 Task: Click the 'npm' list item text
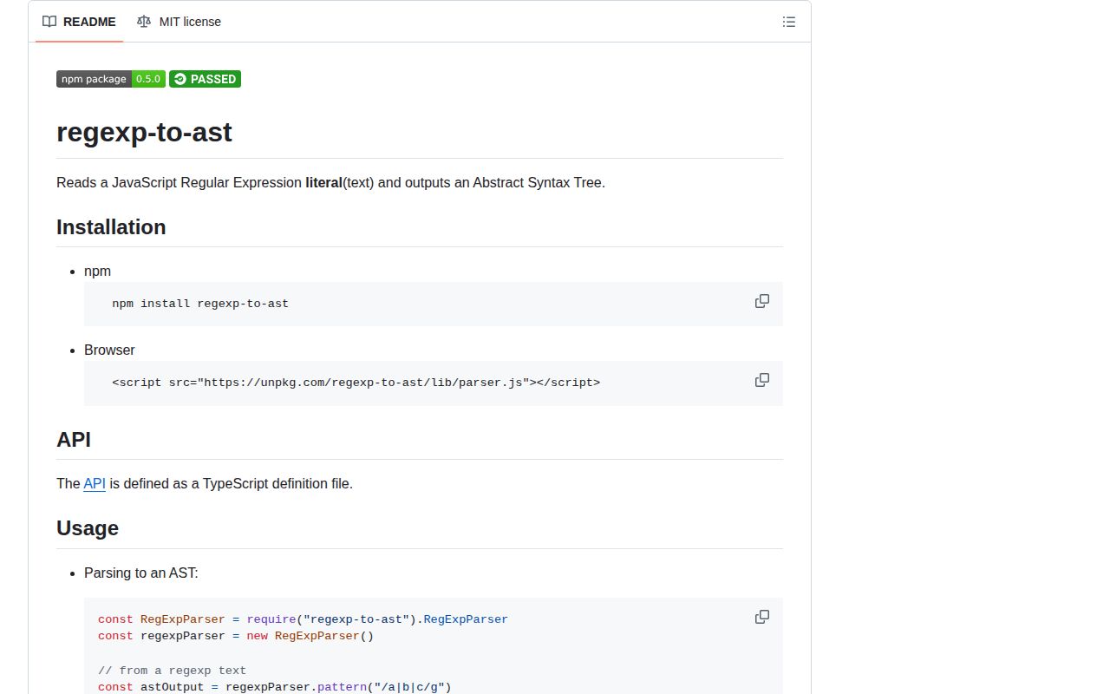tap(97, 272)
